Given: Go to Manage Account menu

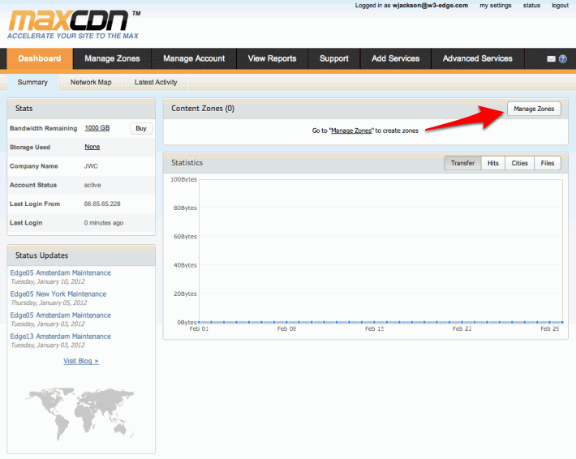Looking at the screenshot, I should point(194,58).
